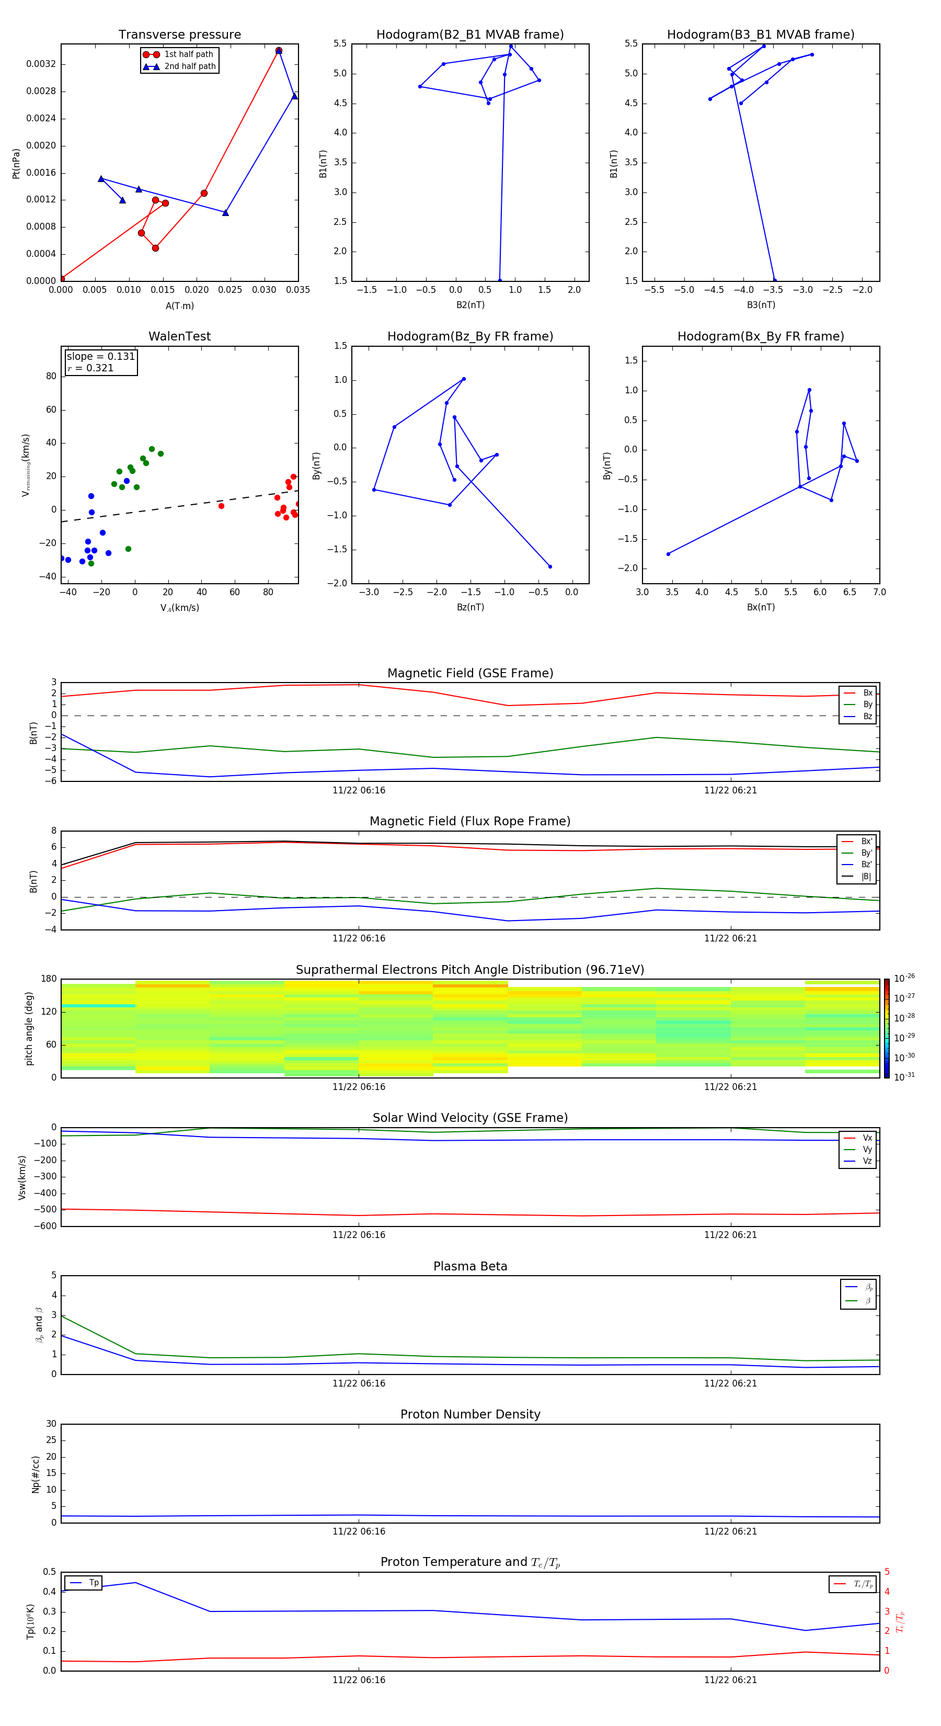Screen dimensions: 941x1726
Task: Click the "Tp(10^6K)" y-axis label
Action: (30, 1621)
